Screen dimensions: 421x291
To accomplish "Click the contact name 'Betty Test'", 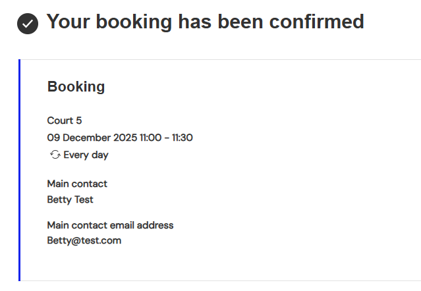I will click(70, 199).
